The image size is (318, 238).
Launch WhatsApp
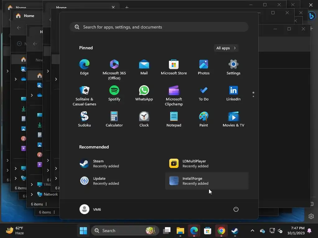tap(144, 94)
